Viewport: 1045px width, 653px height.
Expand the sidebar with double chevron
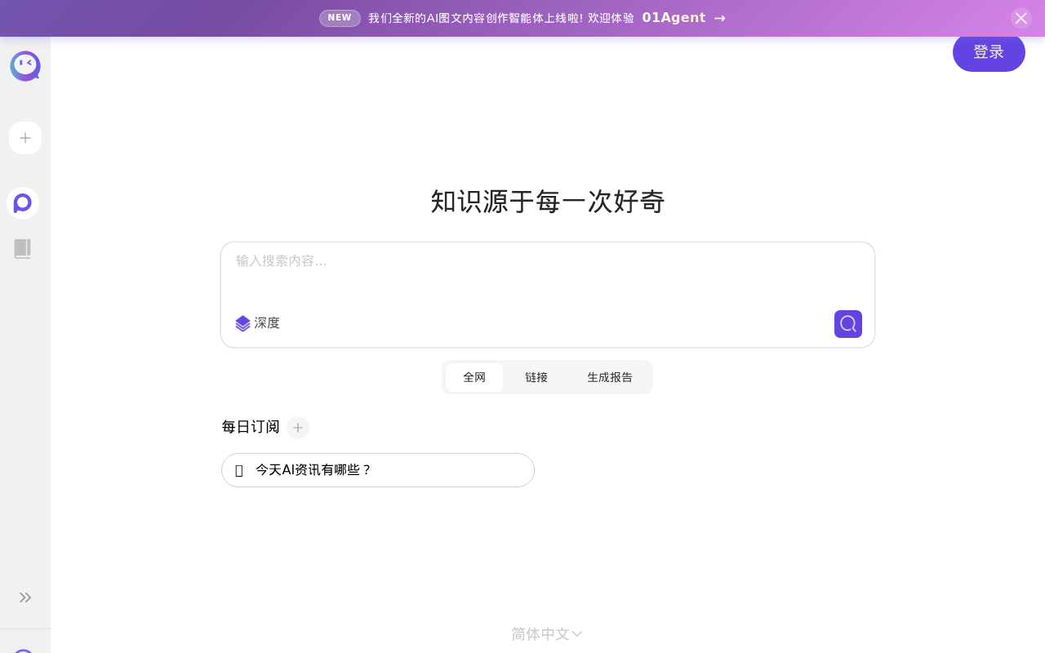pyautogui.click(x=25, y=597)
